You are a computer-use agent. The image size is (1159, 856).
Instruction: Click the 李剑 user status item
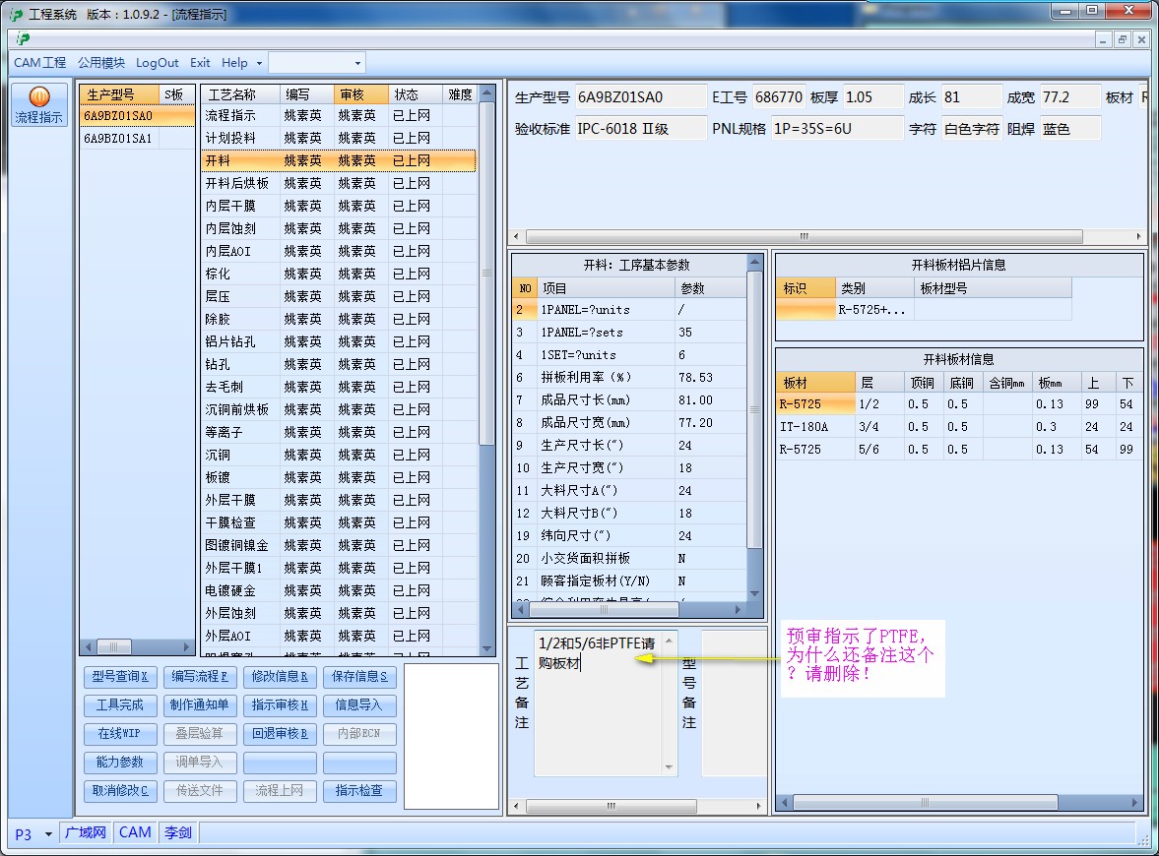[x=178, y=833]
